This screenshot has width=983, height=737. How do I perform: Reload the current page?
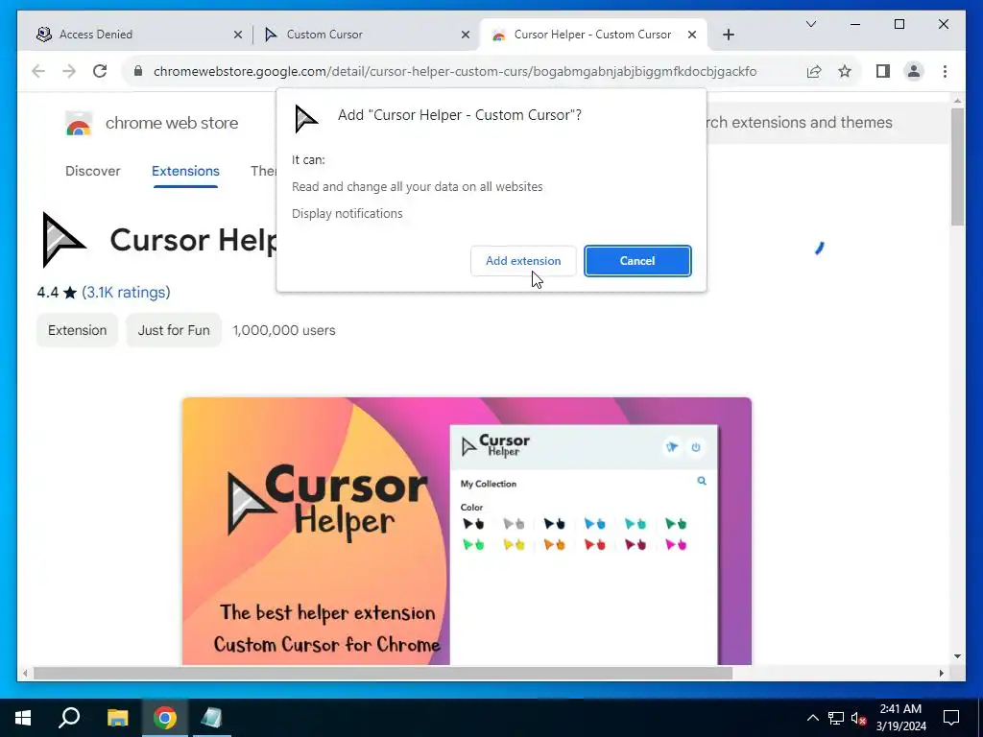pyautogui.click(x=100, y=71)
